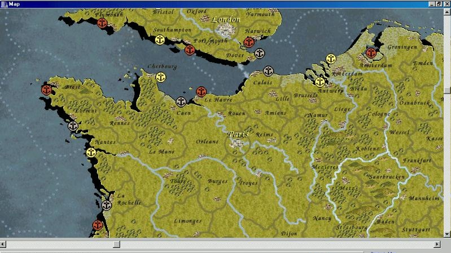Select the gray anchor near Lorient
451x253 pixels.
73,126
